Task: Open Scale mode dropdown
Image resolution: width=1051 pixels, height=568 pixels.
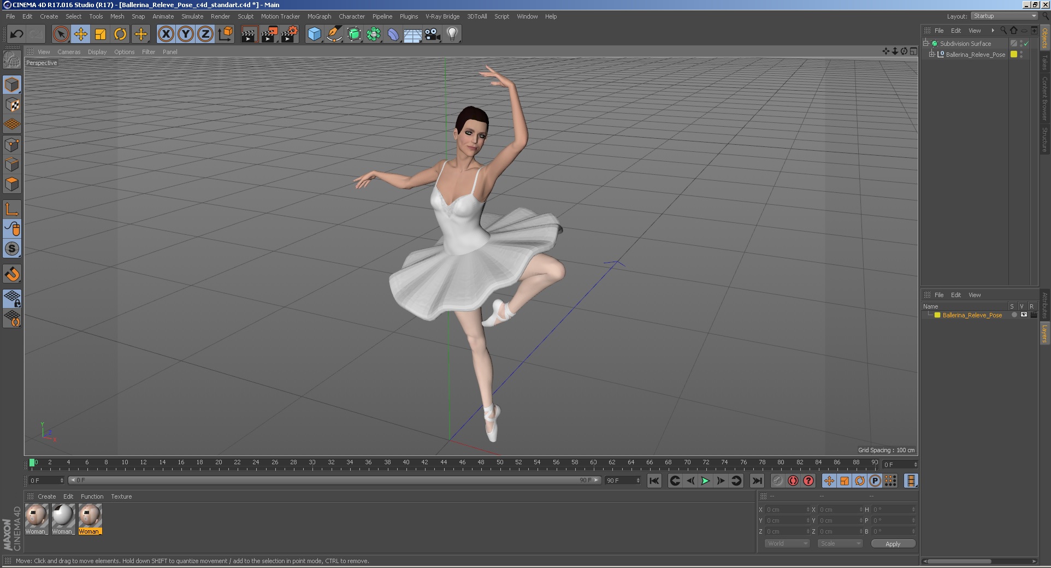Action: (840, 543)
